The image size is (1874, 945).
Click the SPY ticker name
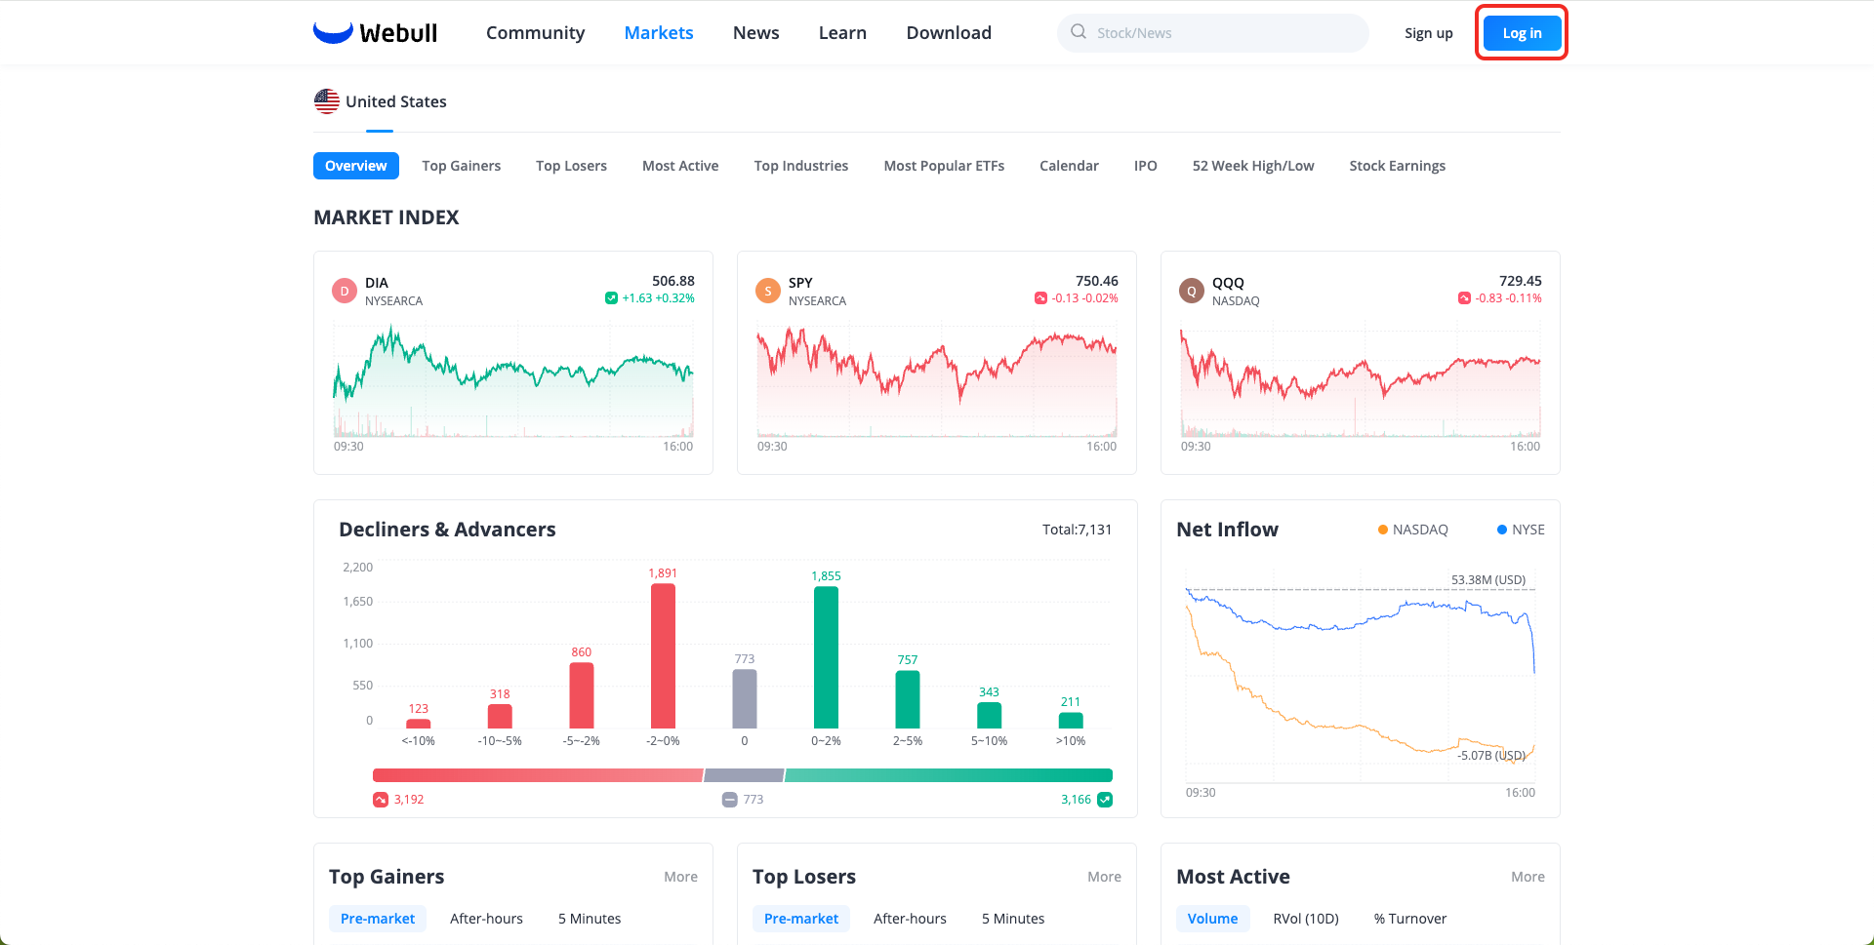click(x=800, y=283)
